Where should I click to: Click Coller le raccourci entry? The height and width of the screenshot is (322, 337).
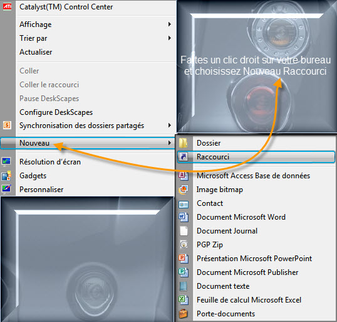point(49,85)
